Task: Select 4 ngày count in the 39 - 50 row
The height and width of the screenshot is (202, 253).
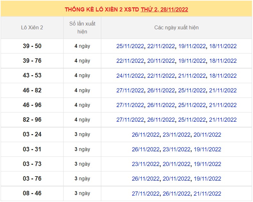Action: click(x=82, y=46)
